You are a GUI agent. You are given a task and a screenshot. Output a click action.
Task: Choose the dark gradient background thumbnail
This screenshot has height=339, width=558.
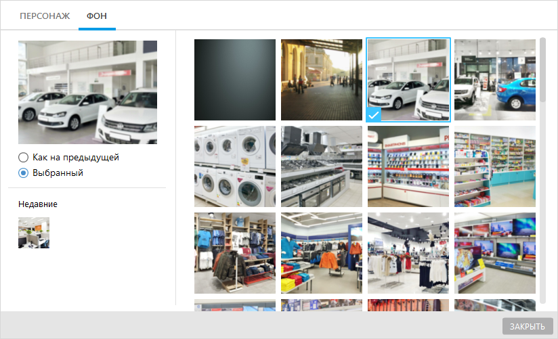tap(235, 80)
